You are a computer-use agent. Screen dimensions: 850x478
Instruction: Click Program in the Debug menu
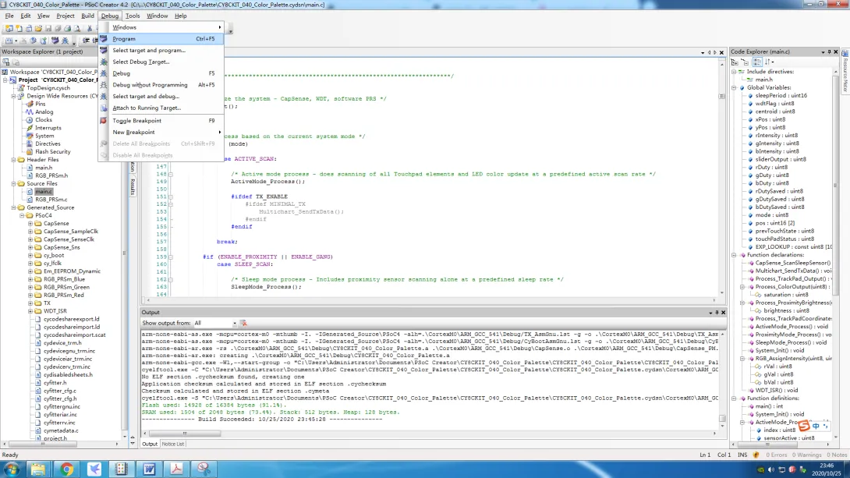[124, 39]
